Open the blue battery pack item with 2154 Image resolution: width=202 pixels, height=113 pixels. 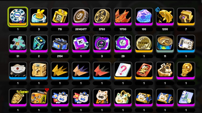(60, 44)
